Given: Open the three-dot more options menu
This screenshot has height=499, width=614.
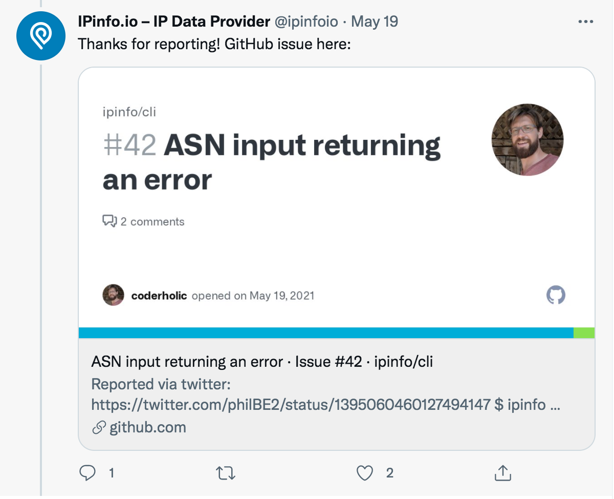Looking at the screenshot, I should coord(585,22).
